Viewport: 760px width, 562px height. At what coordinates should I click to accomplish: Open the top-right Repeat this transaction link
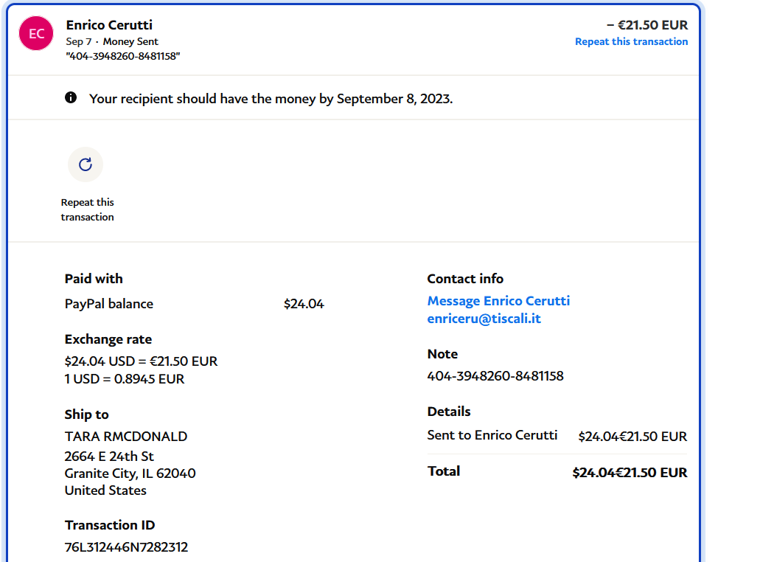(631, 42)
